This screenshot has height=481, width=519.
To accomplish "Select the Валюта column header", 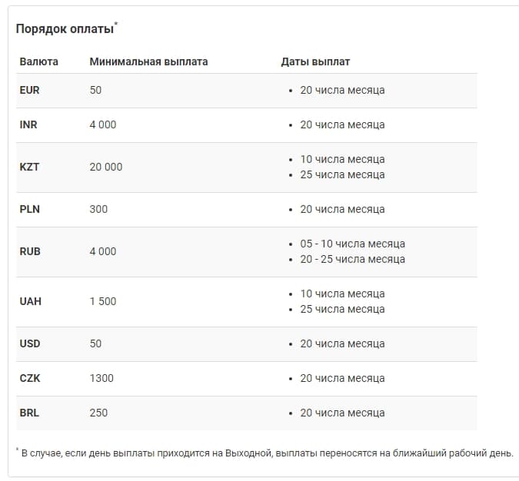I will tap(38, 61).
